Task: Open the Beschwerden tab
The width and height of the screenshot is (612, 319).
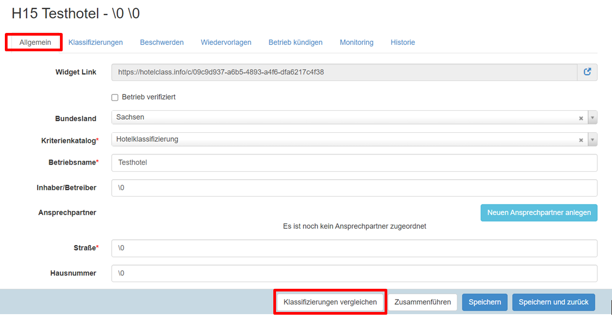Action: tap(162, 42)
